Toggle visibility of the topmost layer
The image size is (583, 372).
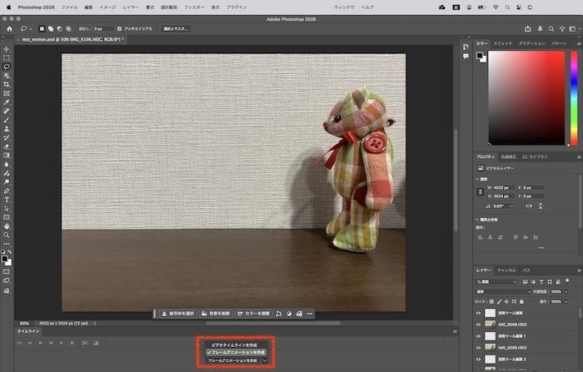tap(479, 313)
